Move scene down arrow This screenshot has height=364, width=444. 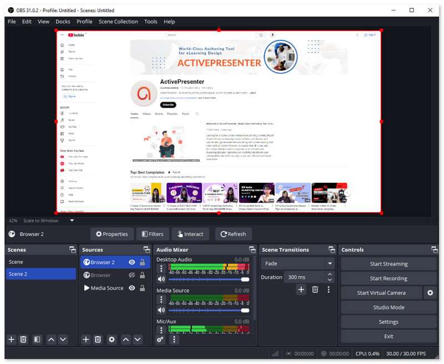coord(63,340)
